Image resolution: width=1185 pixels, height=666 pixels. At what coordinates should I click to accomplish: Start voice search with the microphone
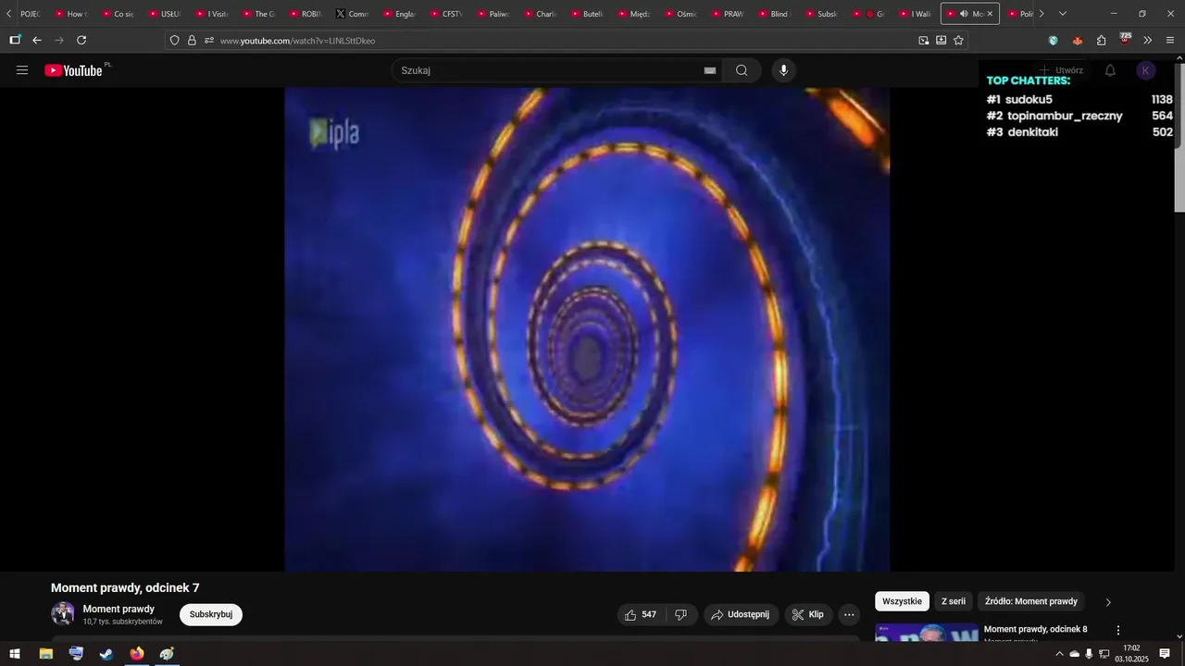click(x=784, y=70)
